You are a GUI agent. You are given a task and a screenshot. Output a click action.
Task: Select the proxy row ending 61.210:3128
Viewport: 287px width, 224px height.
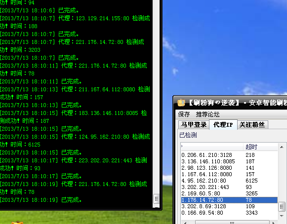coord(229,155)
